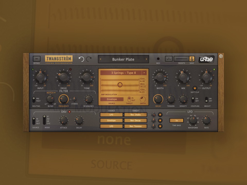This screenshot has height=185, width=247.
Task: Go to the next preset with the right arrow
Action: click(x=146, y=59)
